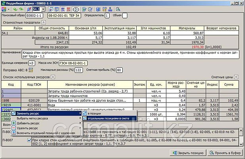
Task: Click the blue pin note toolbar icon
Action: pos(51,9)
